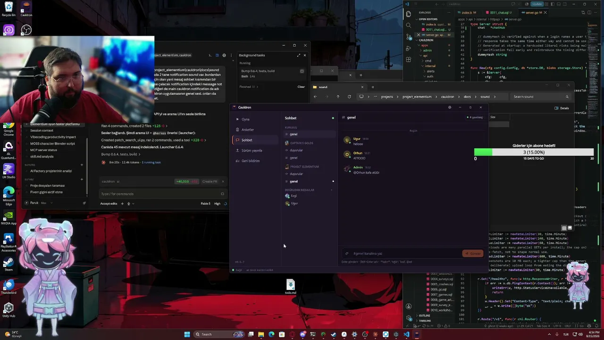The width and height of the screenshot is (604, 340).
Task: Open more options menu in agent header
Action: click(231, 55)
